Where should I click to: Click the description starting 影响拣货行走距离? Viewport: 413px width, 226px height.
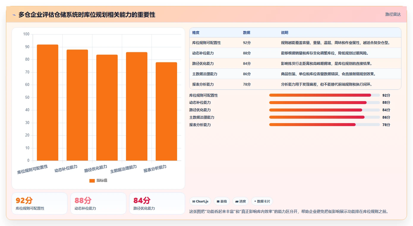click(327, 64)
